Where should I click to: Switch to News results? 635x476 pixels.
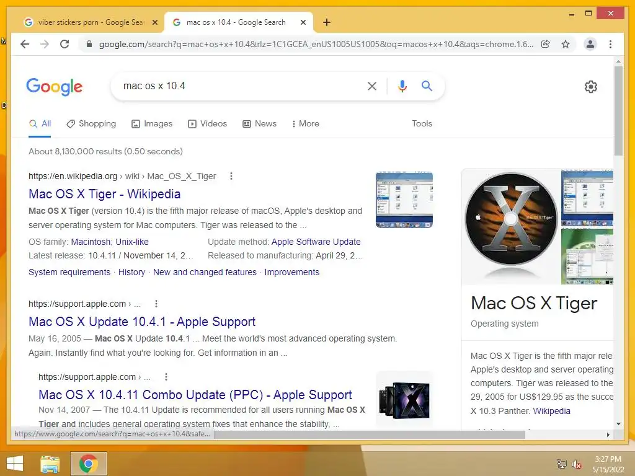tap(260, 124)
